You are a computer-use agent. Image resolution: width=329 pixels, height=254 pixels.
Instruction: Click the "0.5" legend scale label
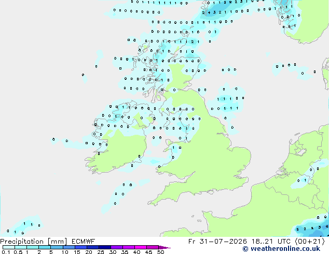18,252
